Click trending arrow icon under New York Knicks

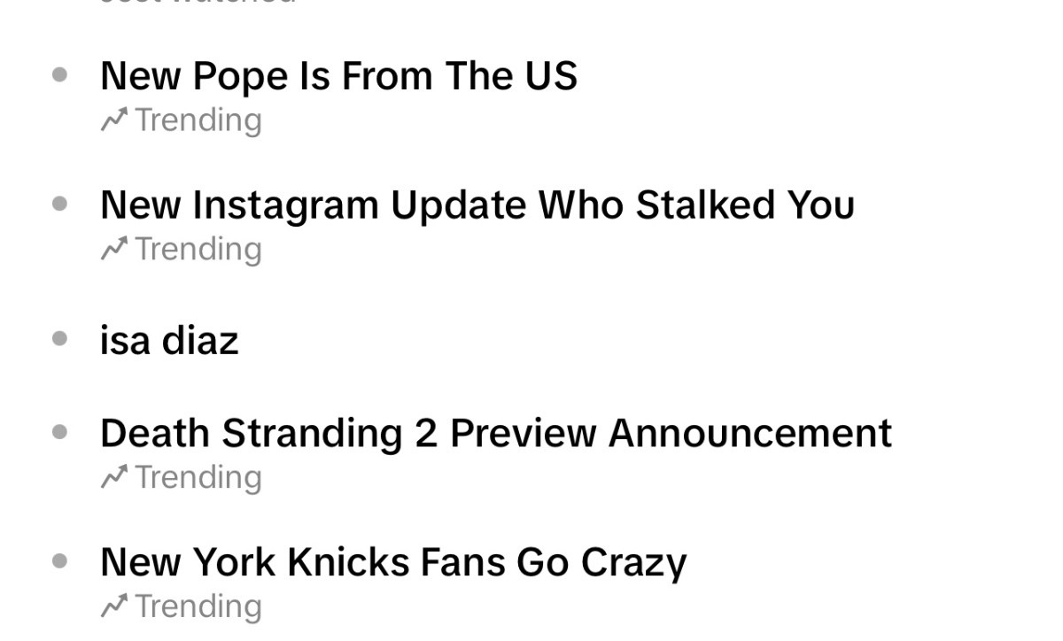[x=113, y=606]
